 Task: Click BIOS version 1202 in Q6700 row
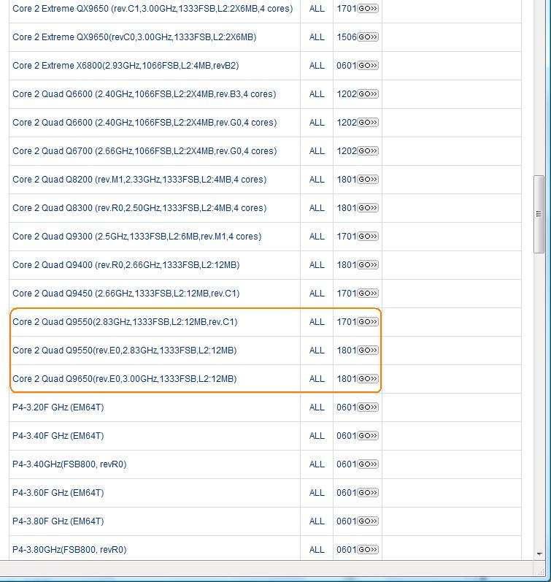347,151
